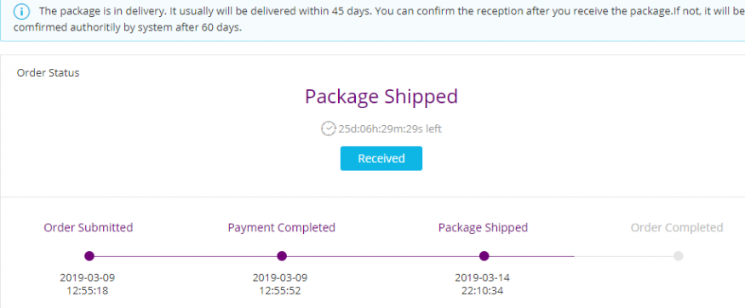The image size is (745, 308).
Task: Click the large Package Shipped status heading
Action: coord(381,96)
